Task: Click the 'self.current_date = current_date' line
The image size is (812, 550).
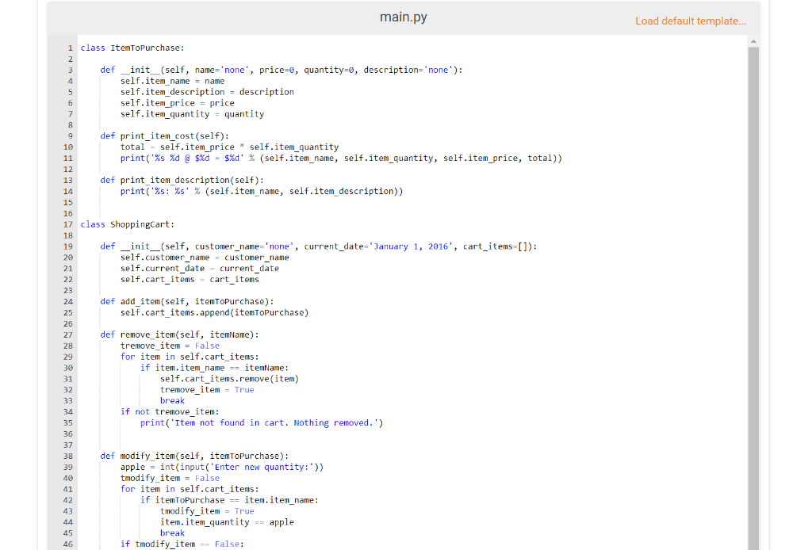Action: (x=199, y=269)
